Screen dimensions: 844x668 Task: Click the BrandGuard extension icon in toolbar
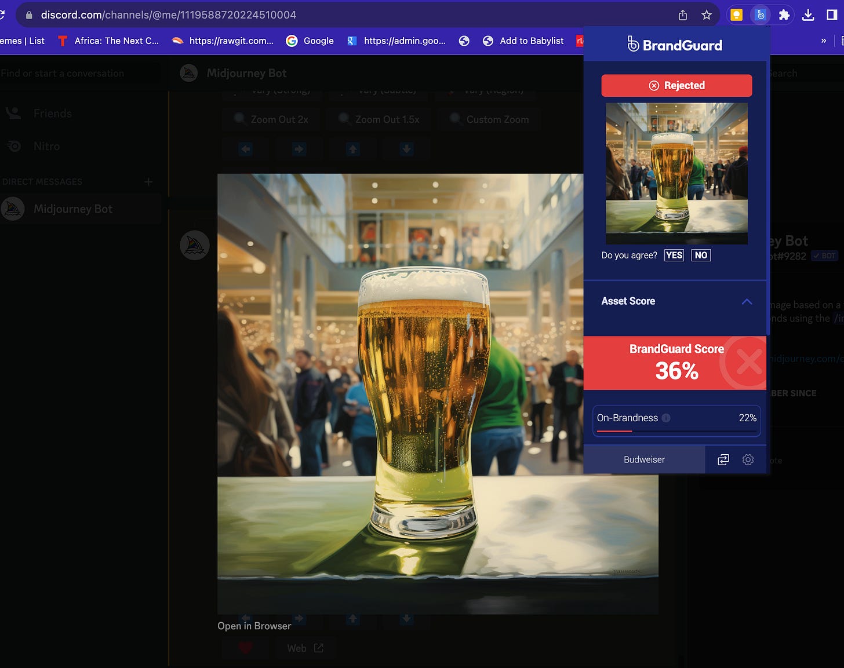760,15
